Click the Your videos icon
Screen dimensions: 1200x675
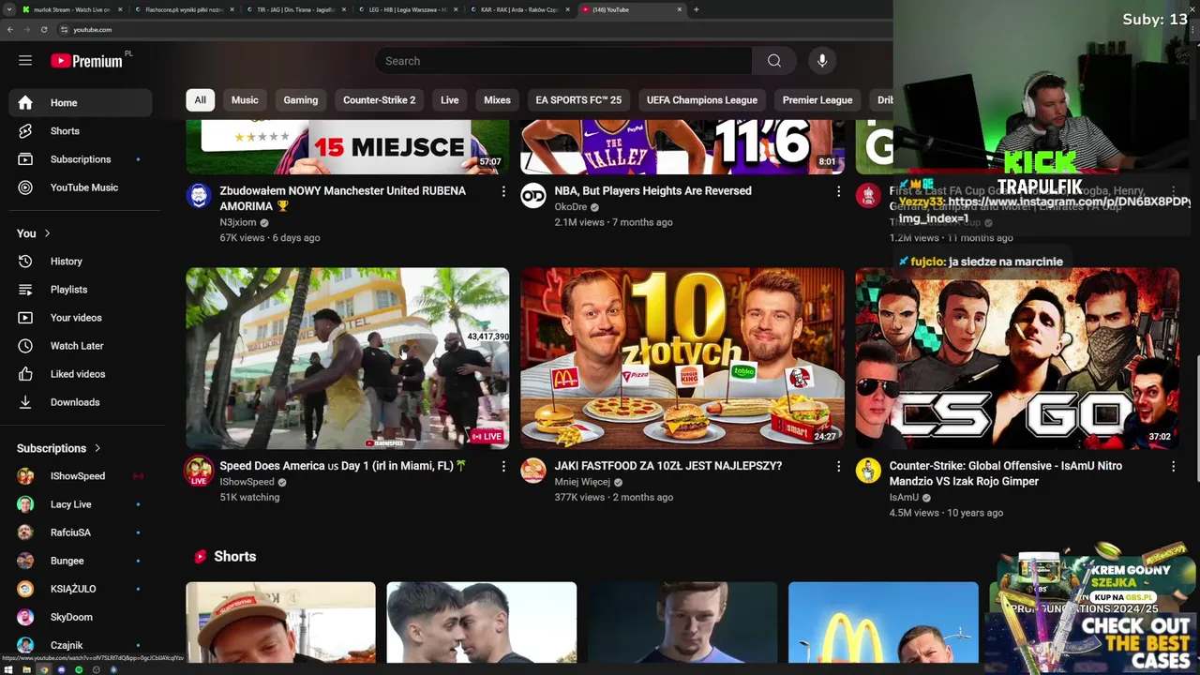25,318
